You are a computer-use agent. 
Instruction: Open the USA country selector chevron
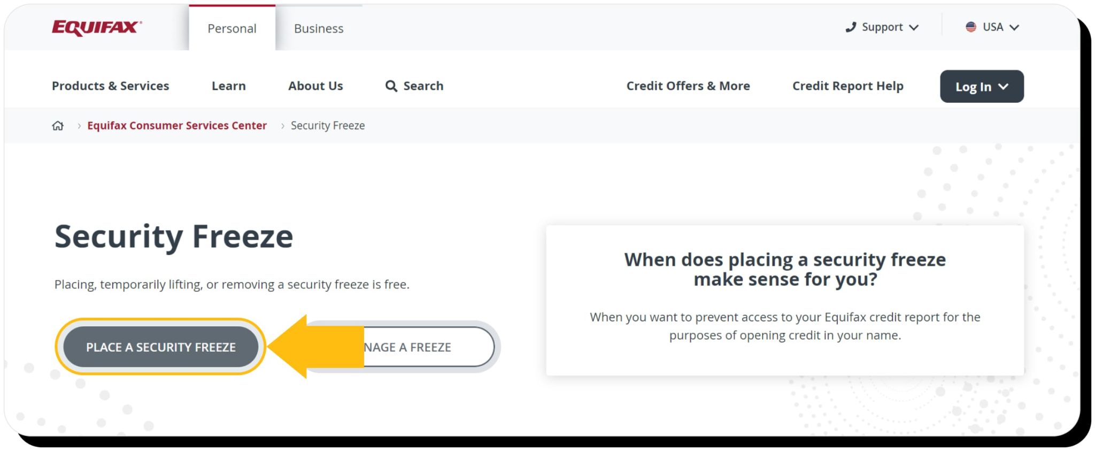1014,28
